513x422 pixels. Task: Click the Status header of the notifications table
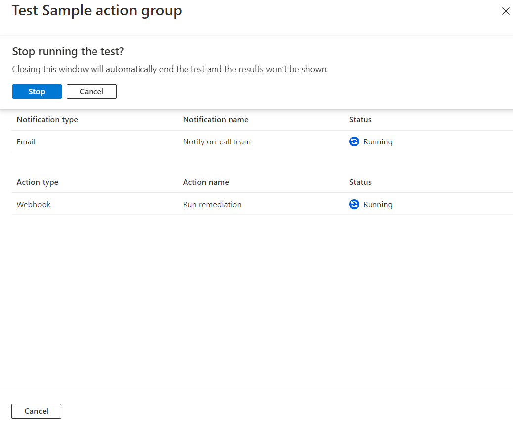click(x=360, y=120)
